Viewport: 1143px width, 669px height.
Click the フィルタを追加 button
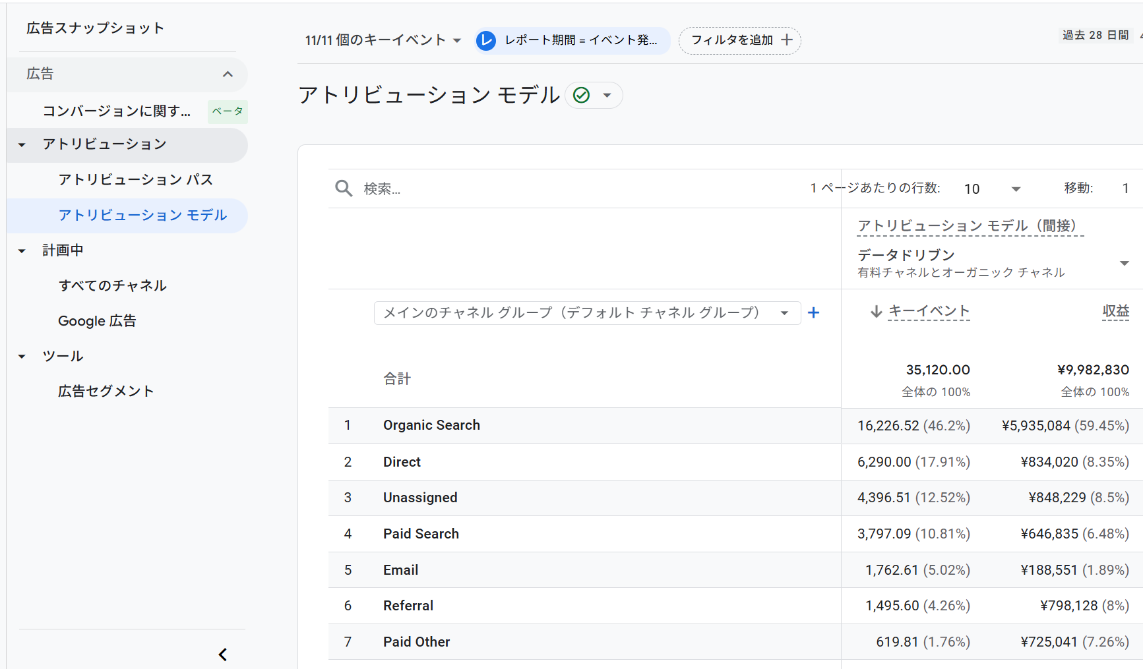click(x=740, y=41)
